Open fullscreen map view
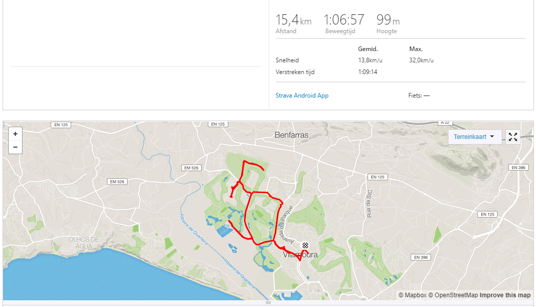This screenshot has width=536, height=307. (513, 137)
